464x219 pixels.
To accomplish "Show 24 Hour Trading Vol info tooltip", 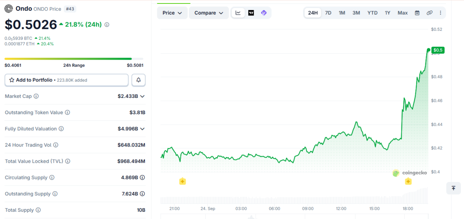I will [56, 145].
